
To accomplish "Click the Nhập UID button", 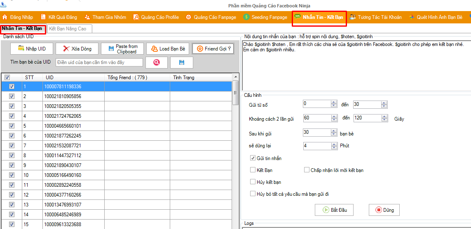I will [x=32, y=48].
